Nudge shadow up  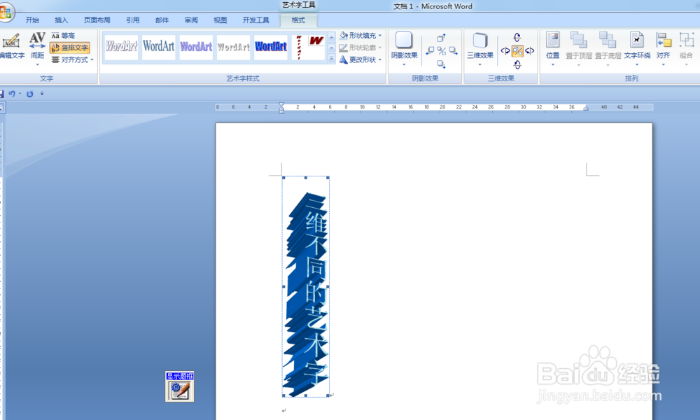click(x=442, y=38)
